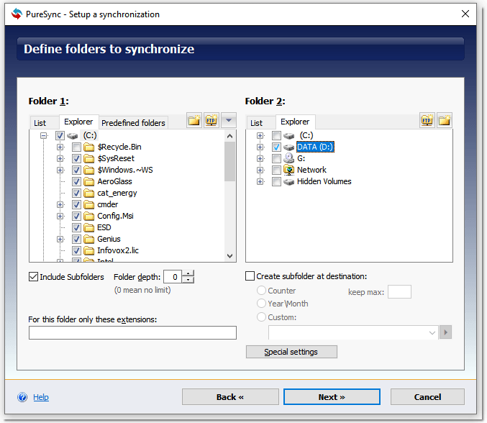Open Special settings
Screen dimensions: 487x423
(x=291, y=352)
